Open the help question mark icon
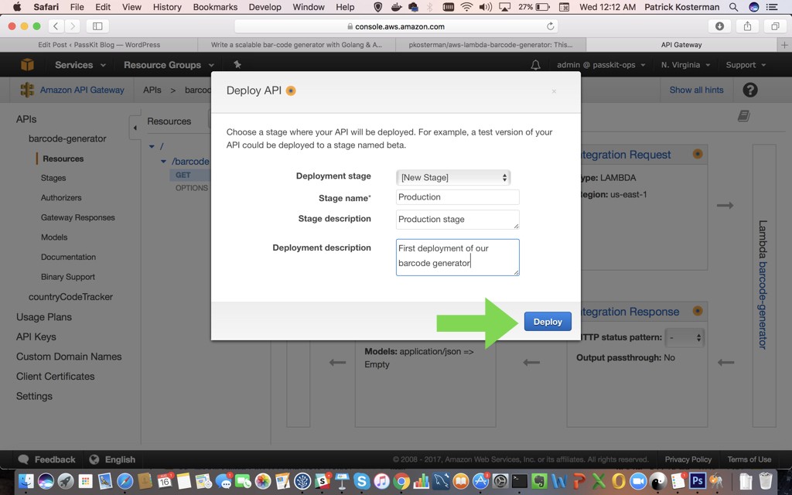Image resolution: width=792 pixels, height=495 pixels. (x=750, y=90)
